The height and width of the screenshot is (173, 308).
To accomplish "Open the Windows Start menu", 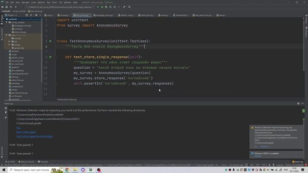I will pos(4,170).
